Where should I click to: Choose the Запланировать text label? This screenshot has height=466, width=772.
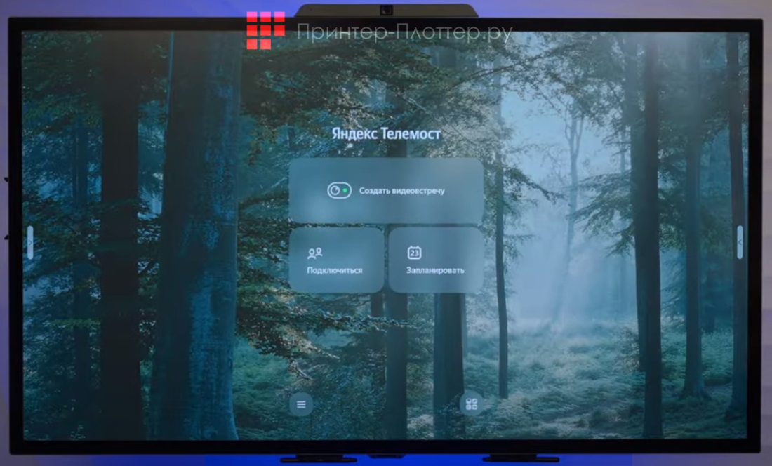pyautogui.click(x=435, y=270)
